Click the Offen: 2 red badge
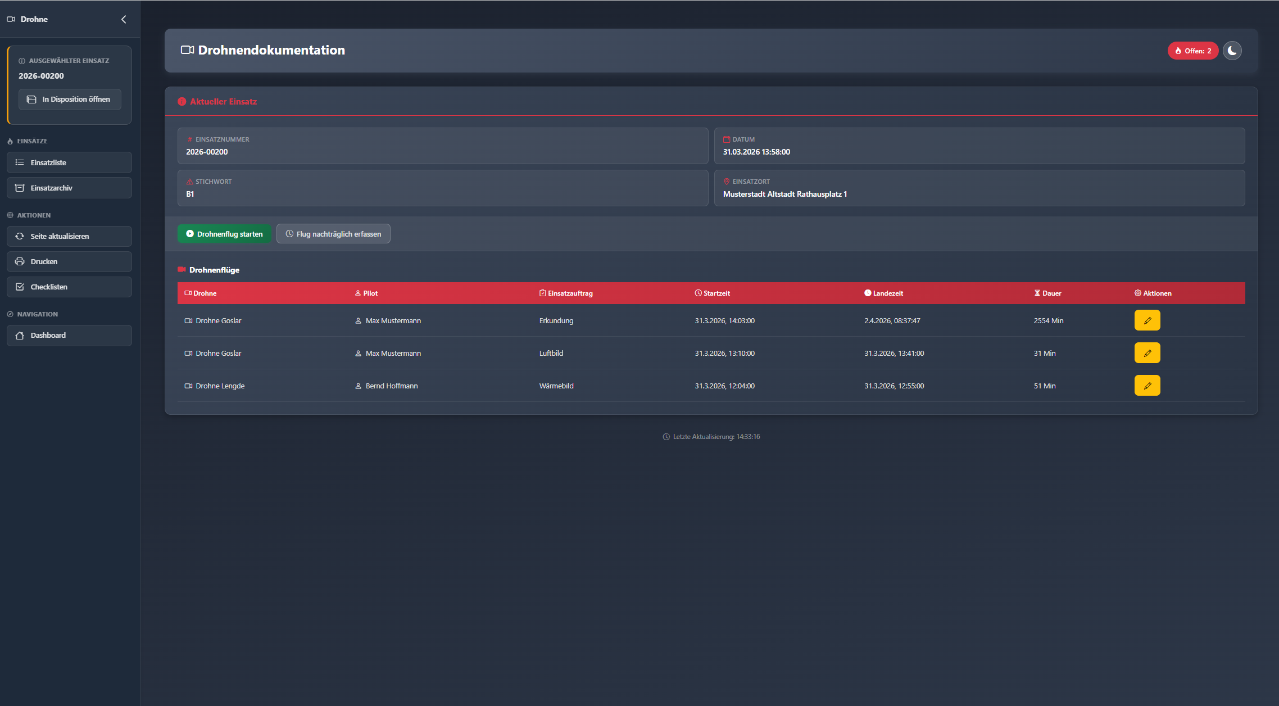Screen dimensions: 1279x706 click(1192, 51)
